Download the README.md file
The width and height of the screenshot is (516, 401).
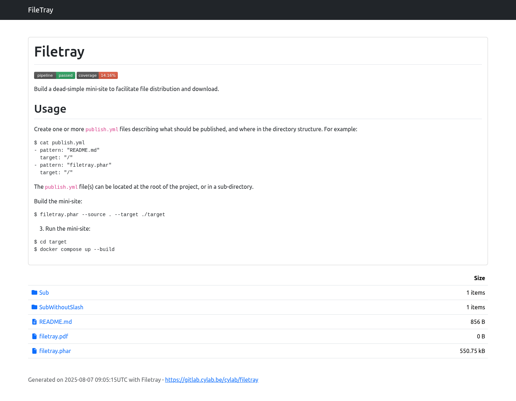point(55,322)
